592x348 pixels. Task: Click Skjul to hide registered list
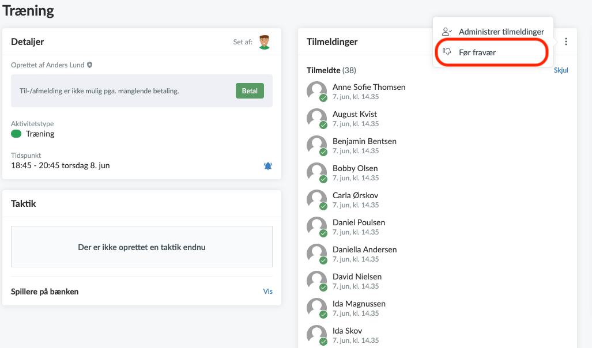click(561, 70)
